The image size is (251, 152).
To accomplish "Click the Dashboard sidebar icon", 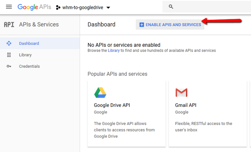I will [x=9, y=43].
